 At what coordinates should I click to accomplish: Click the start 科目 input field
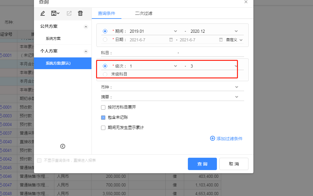[145, 53]
